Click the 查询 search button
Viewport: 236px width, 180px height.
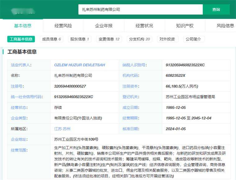(x=216, y=10)
